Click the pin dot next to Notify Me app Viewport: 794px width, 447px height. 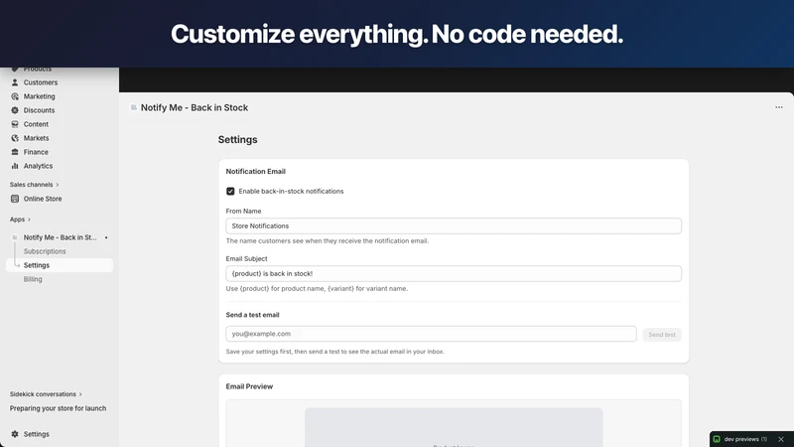tap(106, 237)
